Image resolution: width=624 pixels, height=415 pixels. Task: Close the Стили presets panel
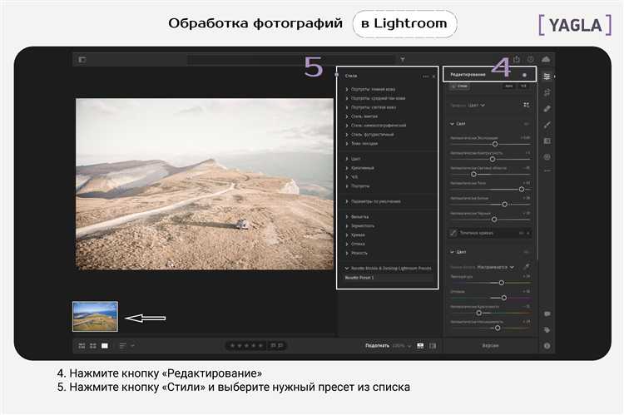pos(433,76)
